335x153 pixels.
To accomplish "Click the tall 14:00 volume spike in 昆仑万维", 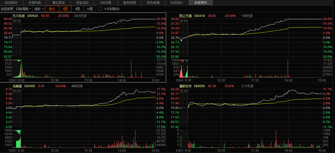I will 288,69.
